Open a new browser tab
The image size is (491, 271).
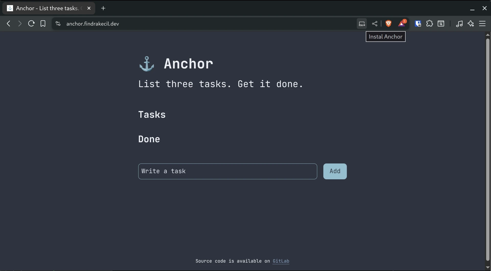tap(103, 8)
